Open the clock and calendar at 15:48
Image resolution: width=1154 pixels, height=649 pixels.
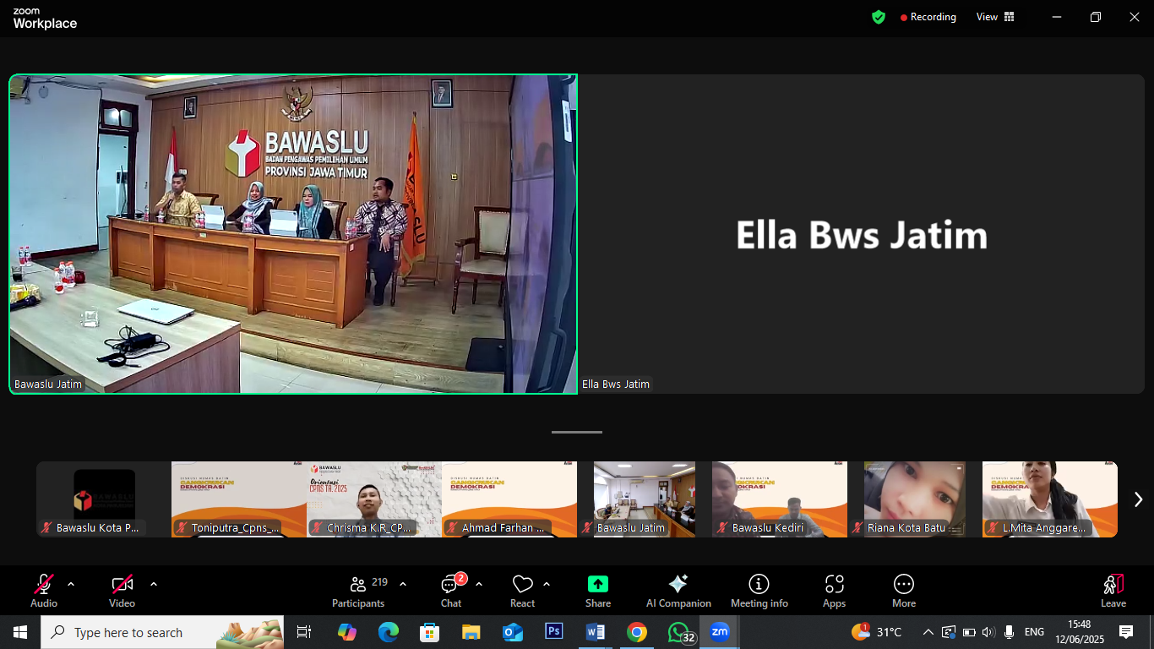pyautogui.click(x=1079, y=632)
